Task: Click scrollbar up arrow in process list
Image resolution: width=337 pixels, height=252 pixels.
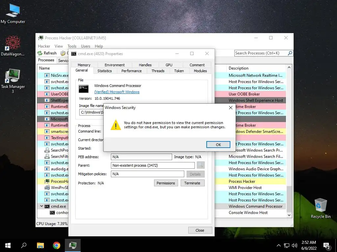Action: [289, 67]
